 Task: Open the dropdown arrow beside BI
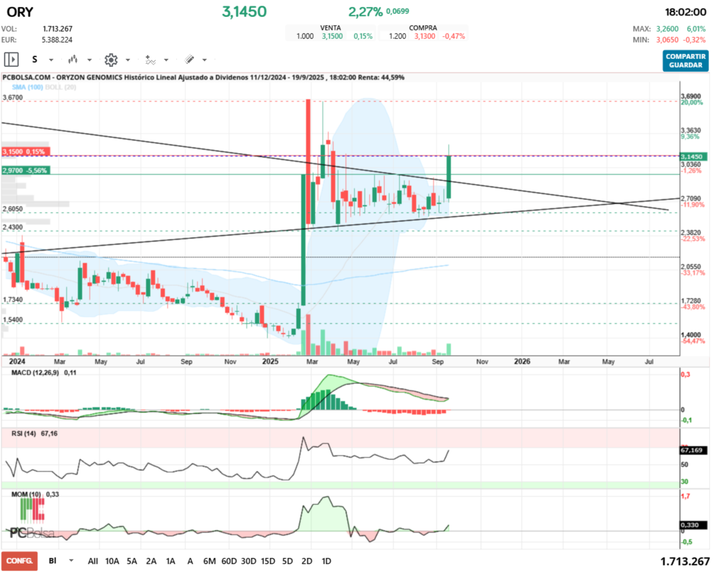(71, 560)
